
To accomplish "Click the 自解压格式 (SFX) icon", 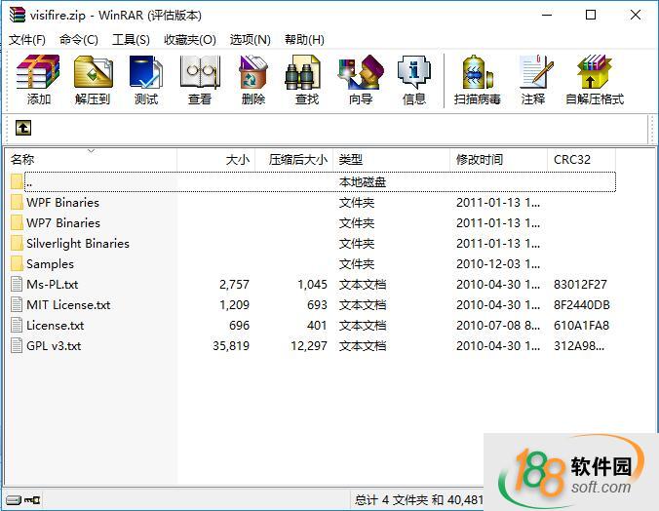I will click(x=594, y=78).
